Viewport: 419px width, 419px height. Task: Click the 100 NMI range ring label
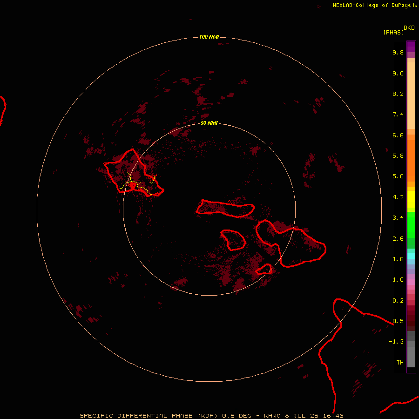click(x=209, y=37)
